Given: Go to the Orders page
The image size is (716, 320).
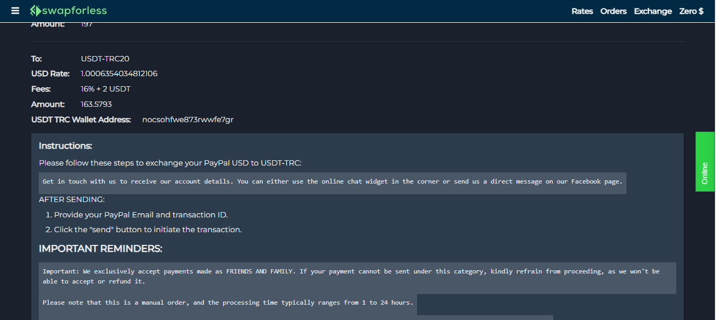Looking at the screenshot, I should point(613,11).
